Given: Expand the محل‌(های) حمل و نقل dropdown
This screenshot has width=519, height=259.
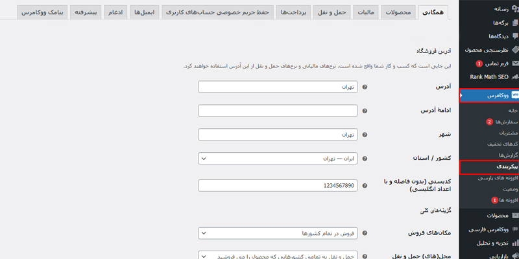Looking at the screenshot, I should point(278,255).
